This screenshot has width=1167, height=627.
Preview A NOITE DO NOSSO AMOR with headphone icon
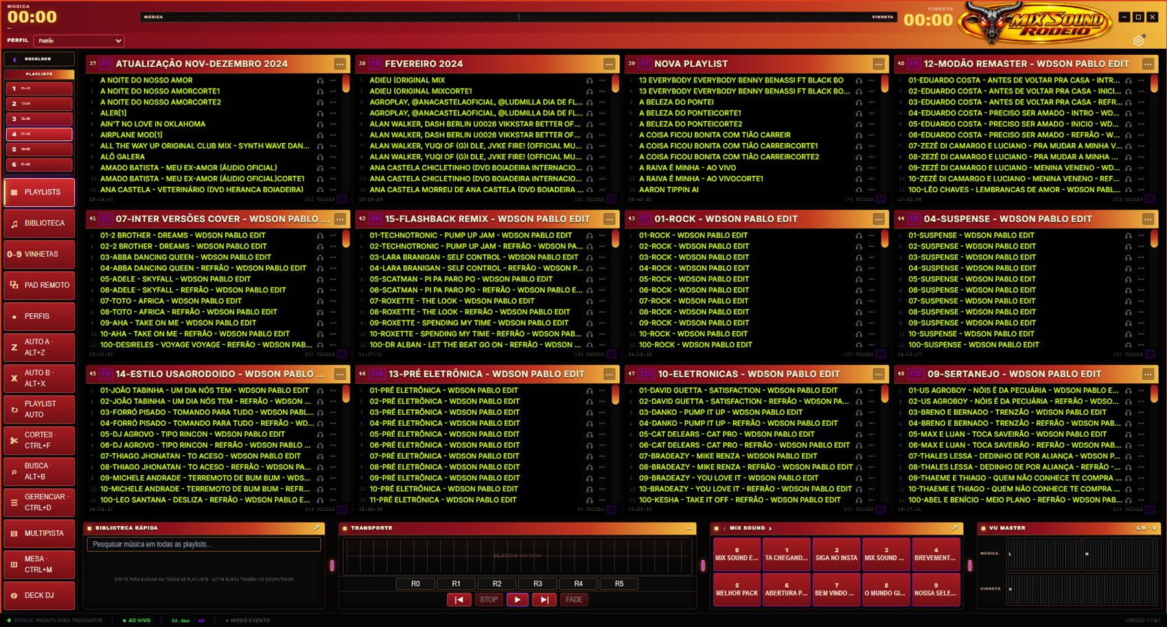point(320,80)
